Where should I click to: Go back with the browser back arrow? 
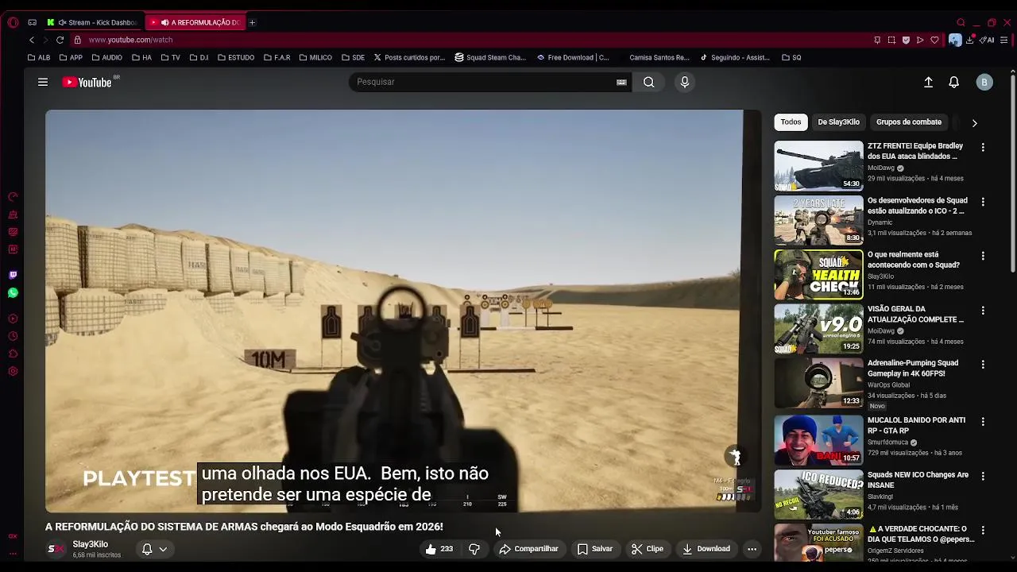pyautogui.click(x=32, y=40)
